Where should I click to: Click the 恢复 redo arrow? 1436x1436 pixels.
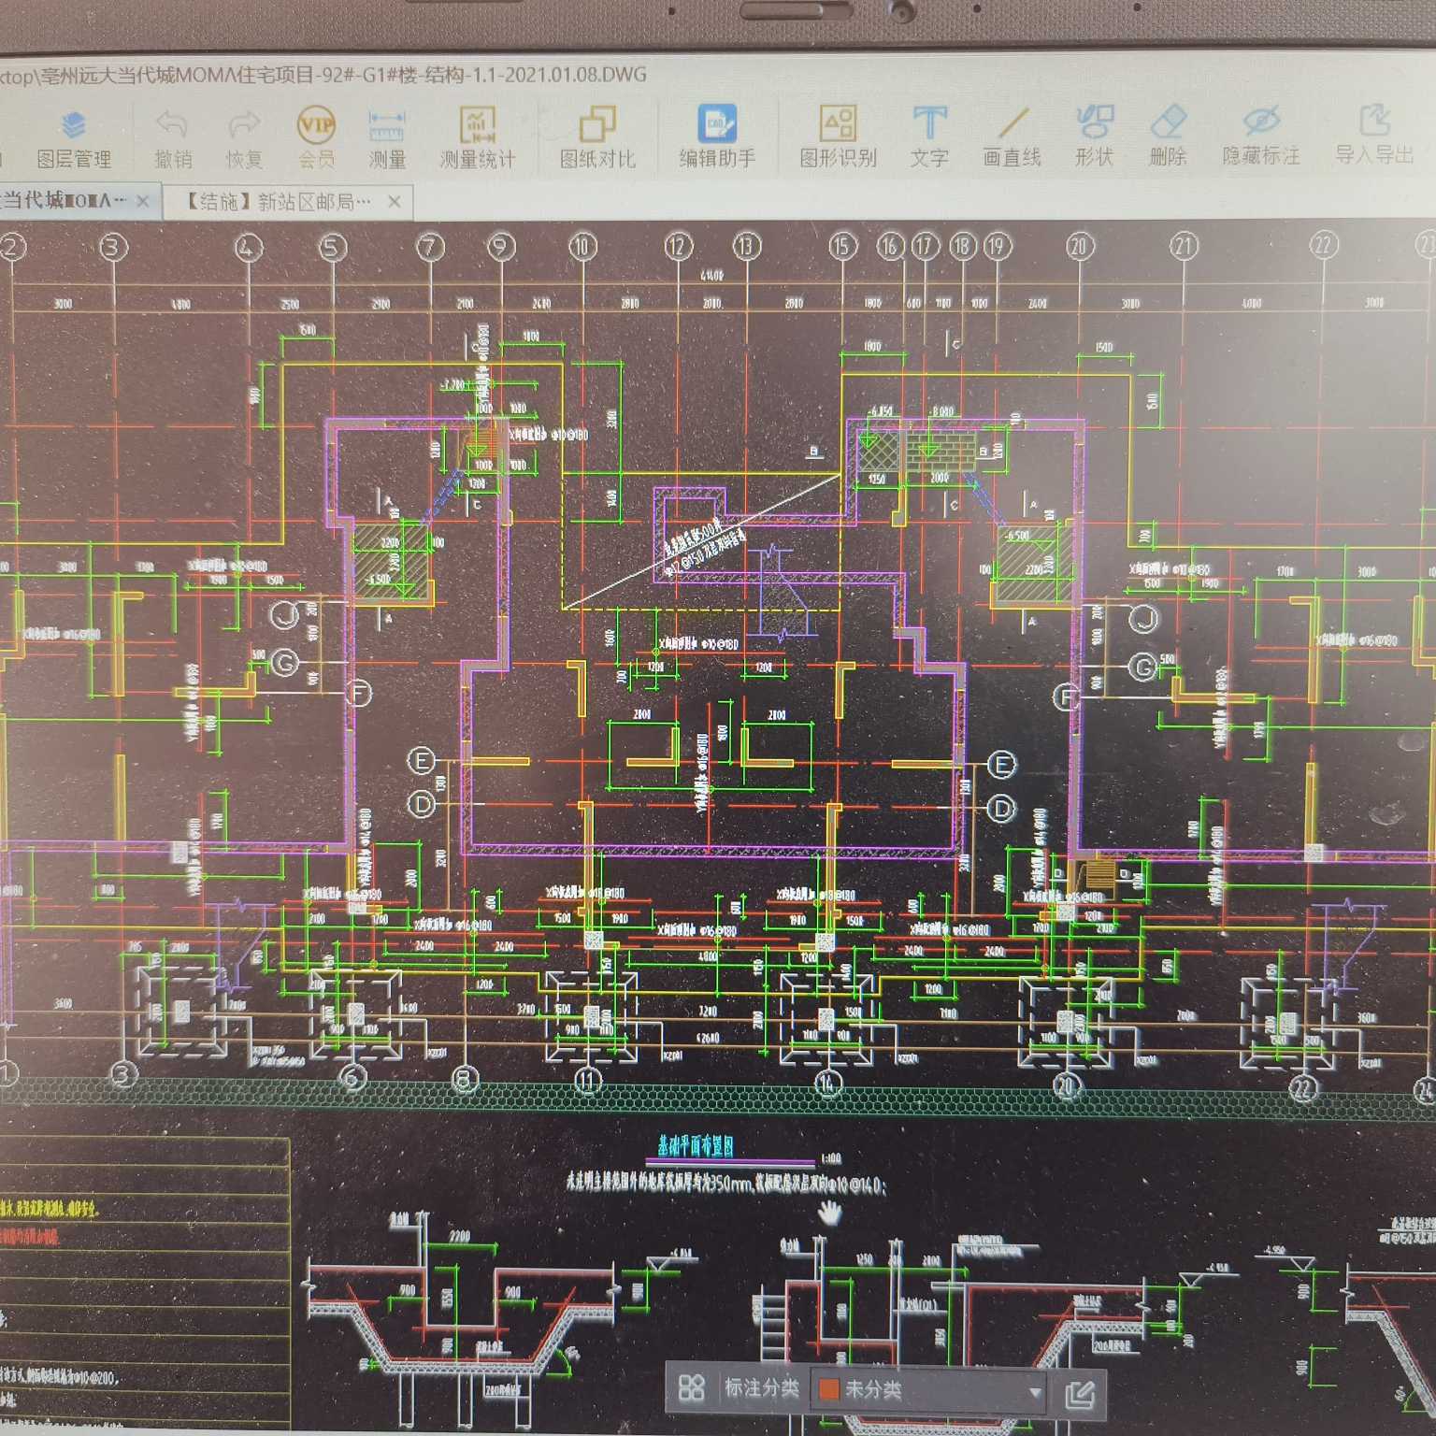[244, 138]
